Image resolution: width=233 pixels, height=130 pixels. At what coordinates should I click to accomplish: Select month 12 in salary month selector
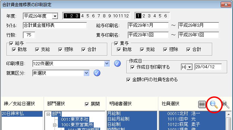tap(126, 16)
